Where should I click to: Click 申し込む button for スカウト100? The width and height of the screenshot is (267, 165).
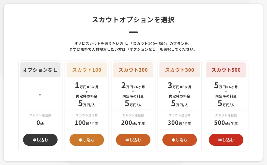[x=87, y=140]
